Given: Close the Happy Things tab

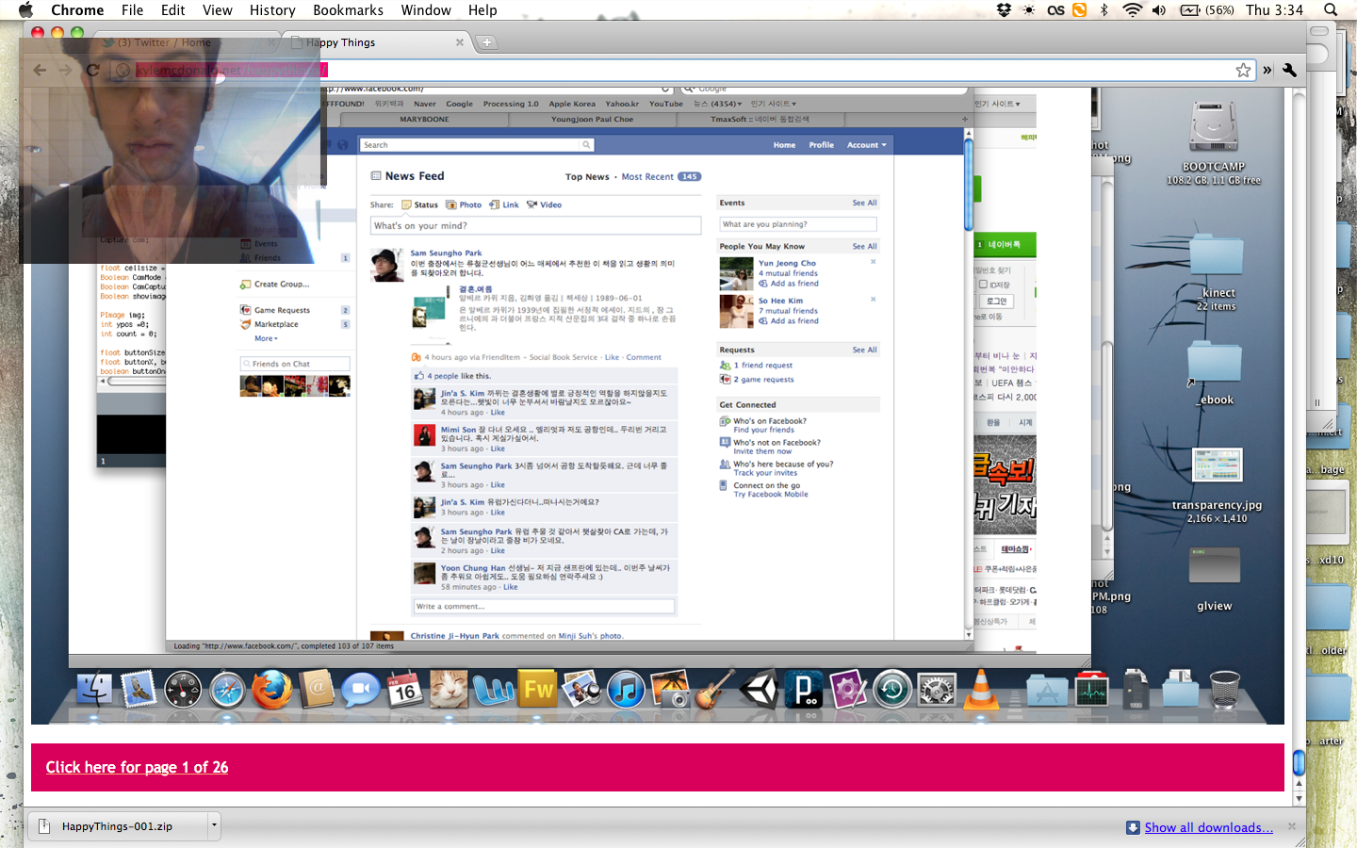Looking at the screenshot, I should [x=460, y=42].
